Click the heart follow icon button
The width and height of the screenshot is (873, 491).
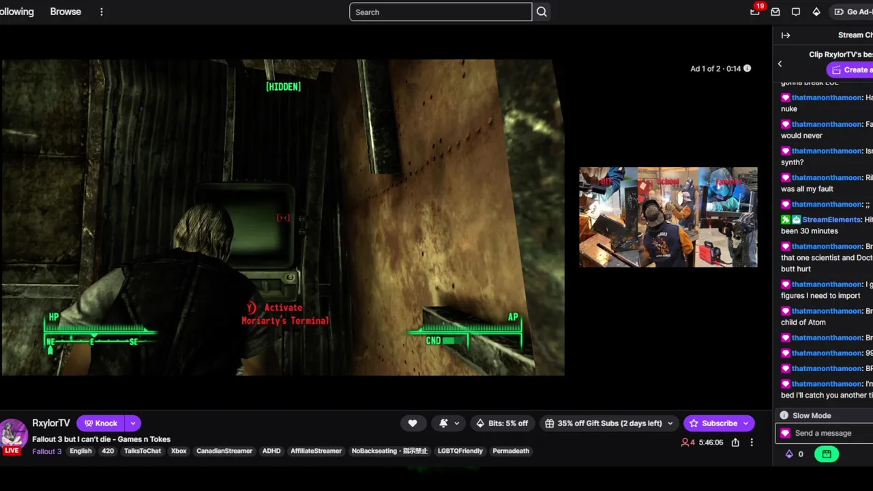(x=413, y=423)
